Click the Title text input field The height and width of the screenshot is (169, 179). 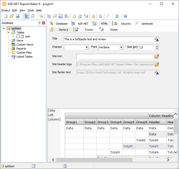(109, 39)
